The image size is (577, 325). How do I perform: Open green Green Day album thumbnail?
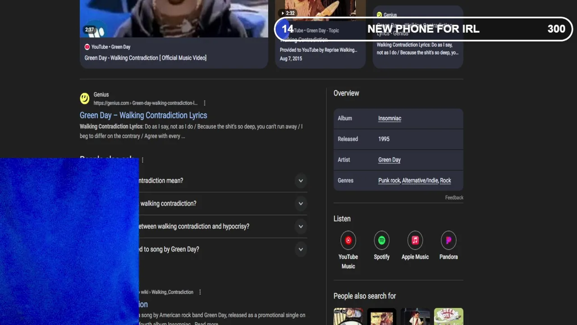[449, 316]
